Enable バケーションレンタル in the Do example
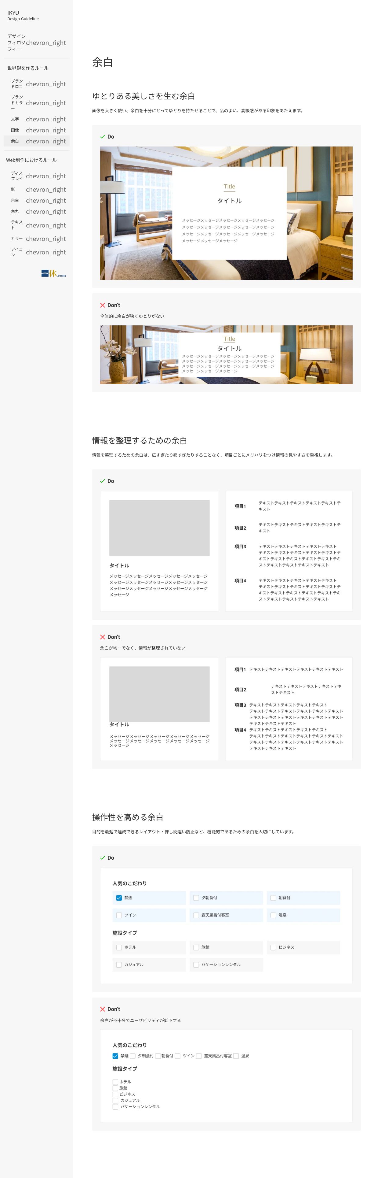 196,965
